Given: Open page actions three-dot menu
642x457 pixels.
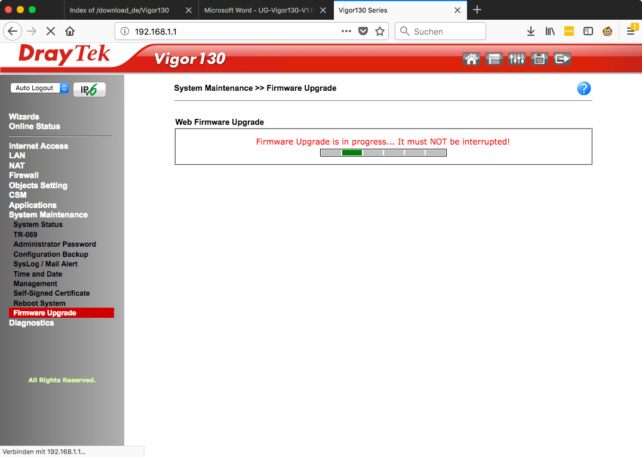Looking at the screenshot, I should coord(346,31).
